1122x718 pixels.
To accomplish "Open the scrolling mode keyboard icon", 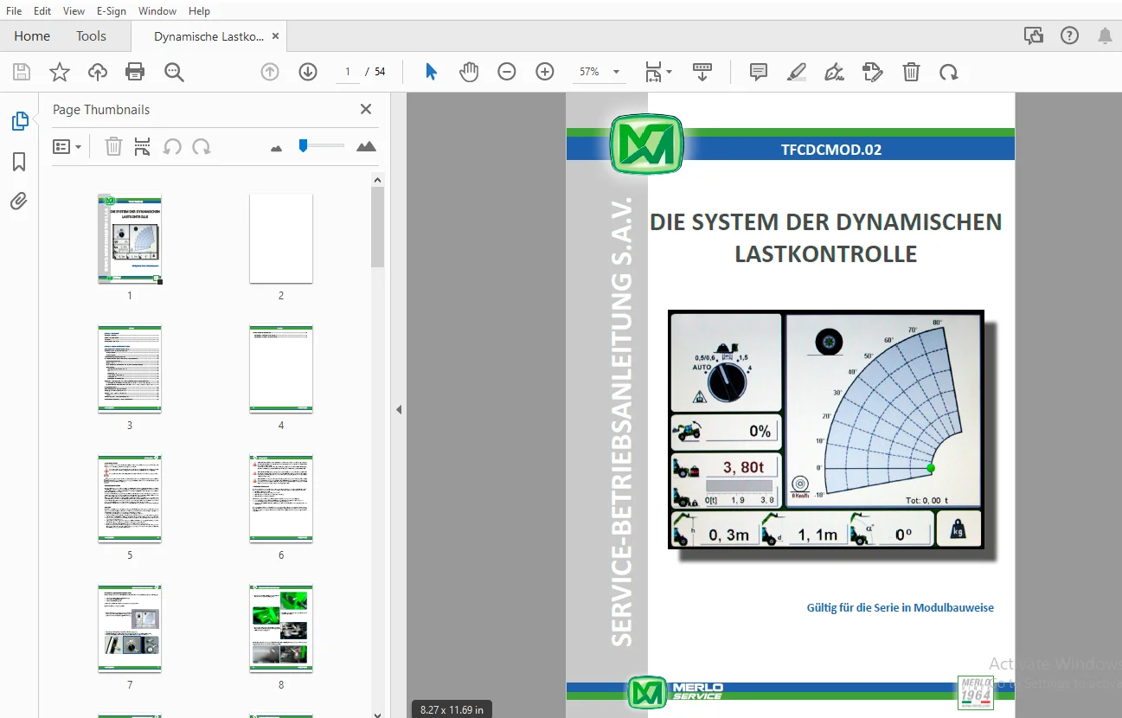I will [702, 72].
